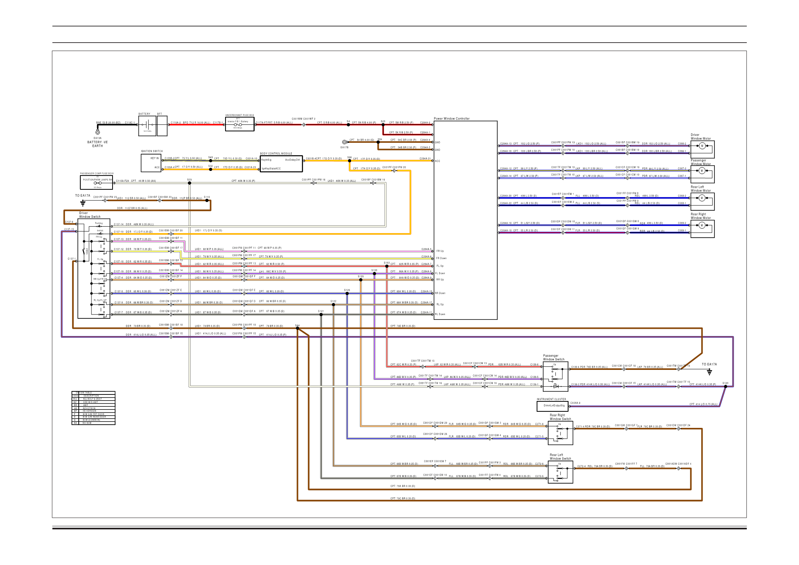Click the Driver Window Switch label
Screen dimensions: 799x565
[90, 215]
